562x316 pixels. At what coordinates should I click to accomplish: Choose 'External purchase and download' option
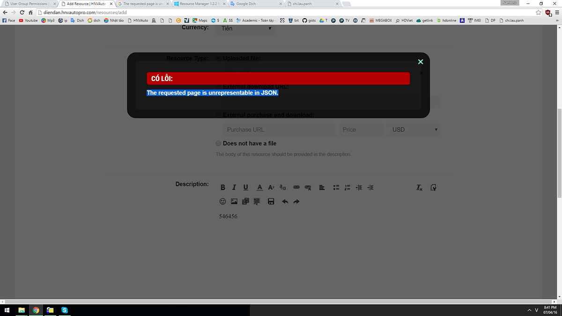219,115
